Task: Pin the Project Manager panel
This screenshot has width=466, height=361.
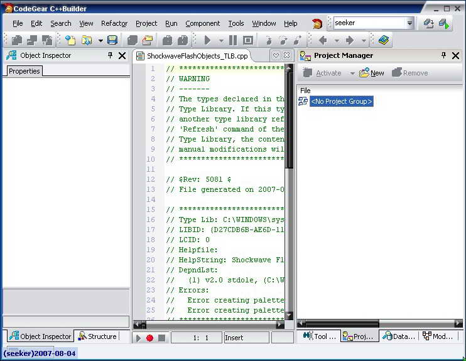Action: [x=443, y=55]
